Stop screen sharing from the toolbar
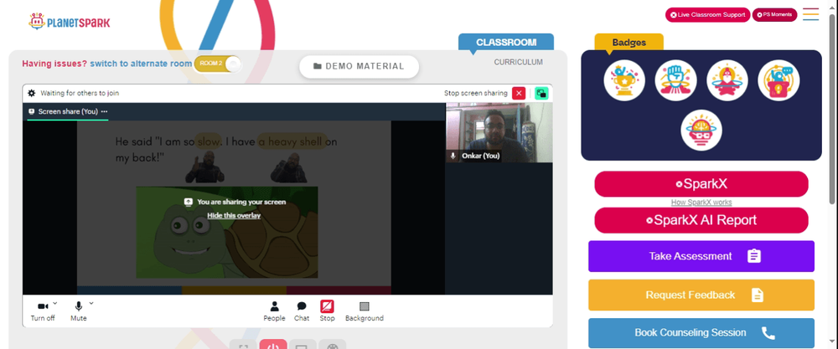The height and width of the screenshot is (349, 838). (327, 311)
